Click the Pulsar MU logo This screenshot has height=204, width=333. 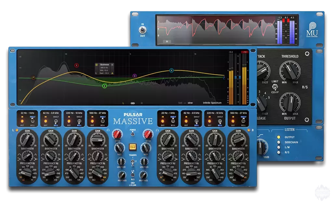pos(312,30)
